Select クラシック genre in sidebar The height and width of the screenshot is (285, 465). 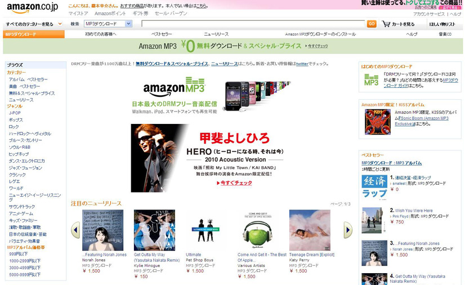click(x=17, y=175)
